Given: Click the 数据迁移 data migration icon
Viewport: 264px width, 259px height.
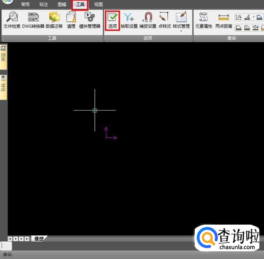Looking at the screenshot, I should coord(54,20).
